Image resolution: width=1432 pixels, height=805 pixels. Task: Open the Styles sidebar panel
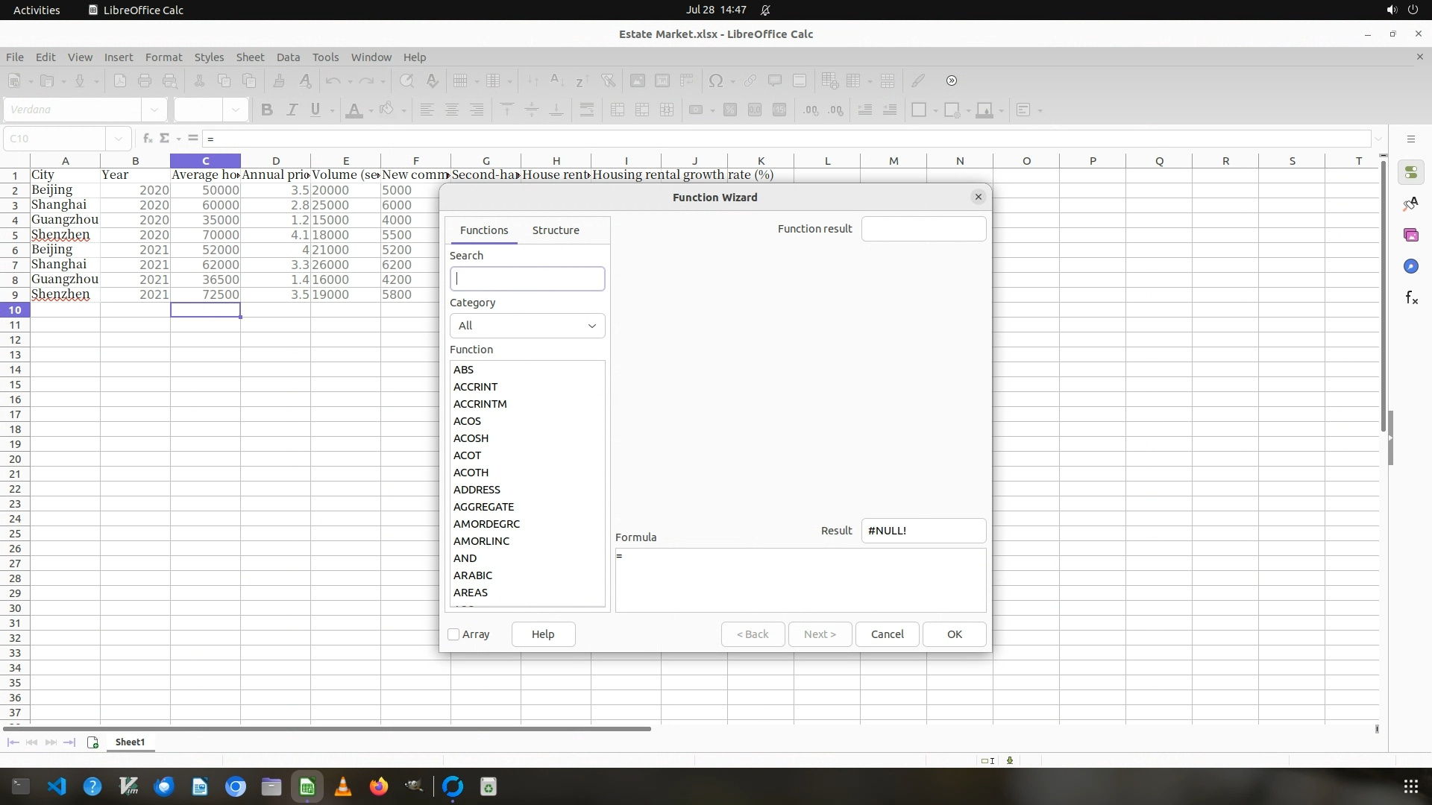[x=1410, y=204]
